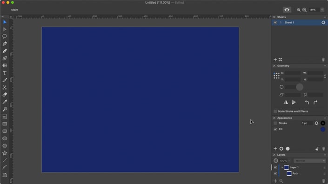Open Sheet 1 settings gear
The width and height of the screenshot is (328, 184).
(323, 23)
